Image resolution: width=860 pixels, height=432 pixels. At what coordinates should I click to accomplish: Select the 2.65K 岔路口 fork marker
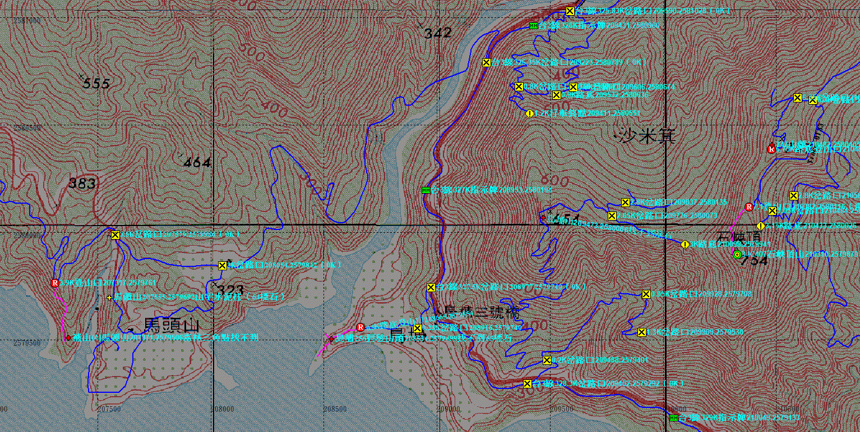pos(612,216)
